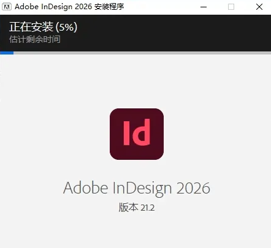
Task: Click the "(5%)" percentage indicator
Action: pyautogui.click(x=66, y=27)
